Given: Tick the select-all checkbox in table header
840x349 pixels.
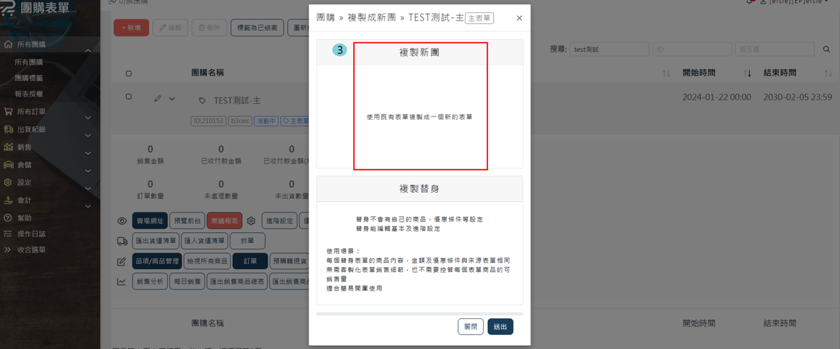Looking at the screenshot, I should pyautogui.click(x=129, y=73).
